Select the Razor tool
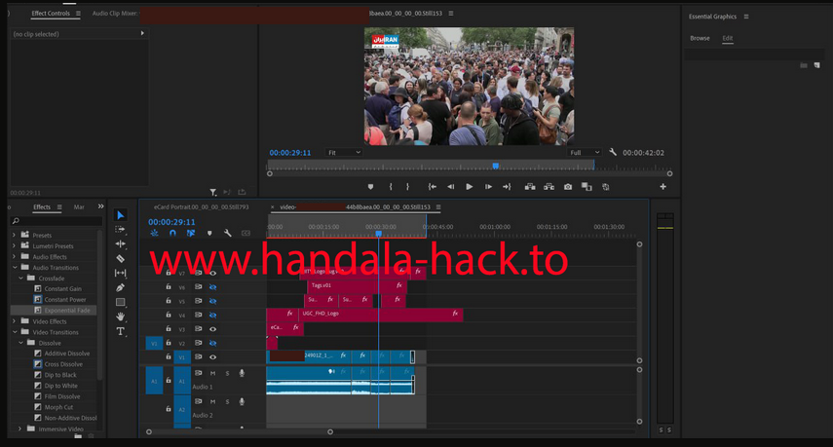 tap(121, 258)
